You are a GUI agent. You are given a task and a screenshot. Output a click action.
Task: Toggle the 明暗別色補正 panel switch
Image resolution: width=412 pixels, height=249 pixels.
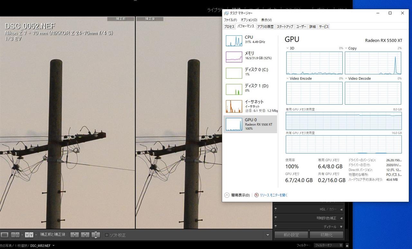(276, 218)
